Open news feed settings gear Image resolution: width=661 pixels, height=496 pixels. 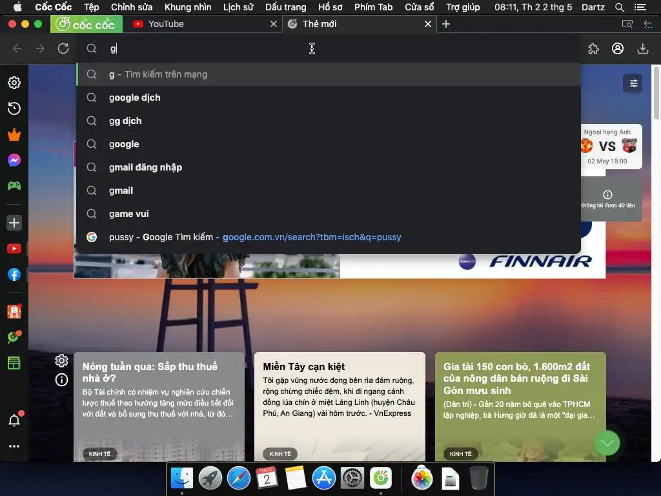pos(61,360)
